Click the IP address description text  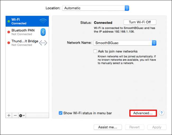(124, 30)
